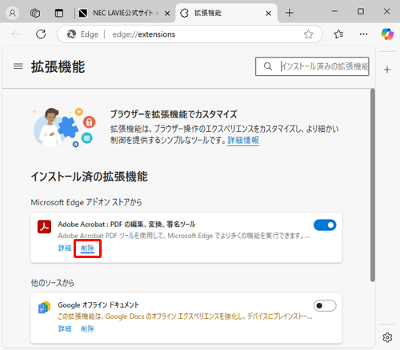Open the Favorites list icon
Screen dimensions: 400x350
click(x=338, y=34)
